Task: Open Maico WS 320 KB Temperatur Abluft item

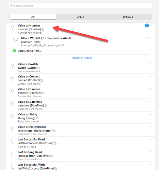Action: point(82,41)
